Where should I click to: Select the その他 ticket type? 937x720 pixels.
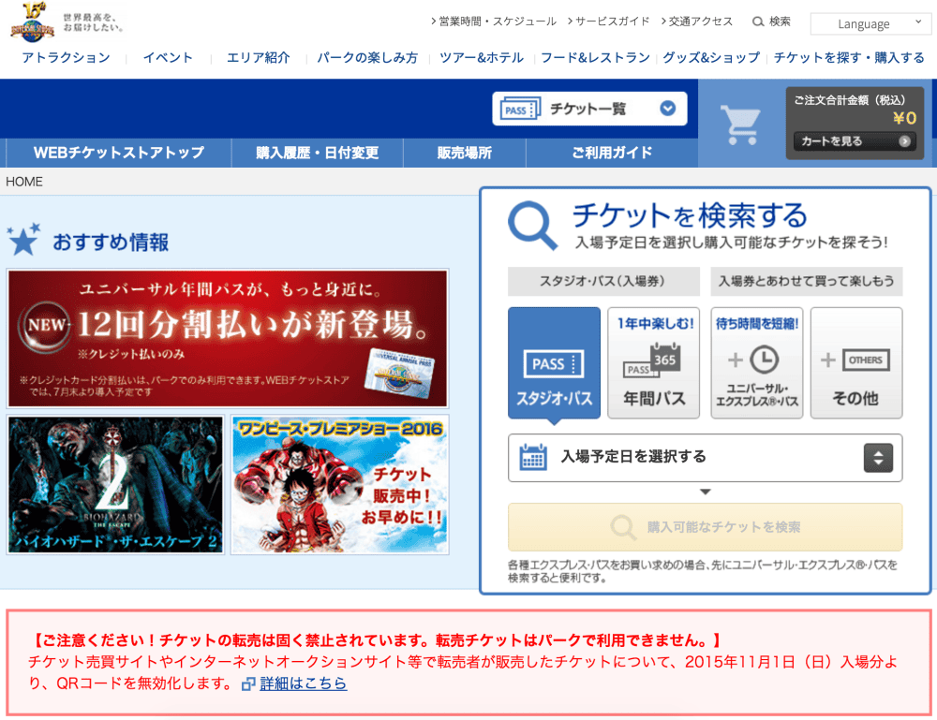(855, 362)
